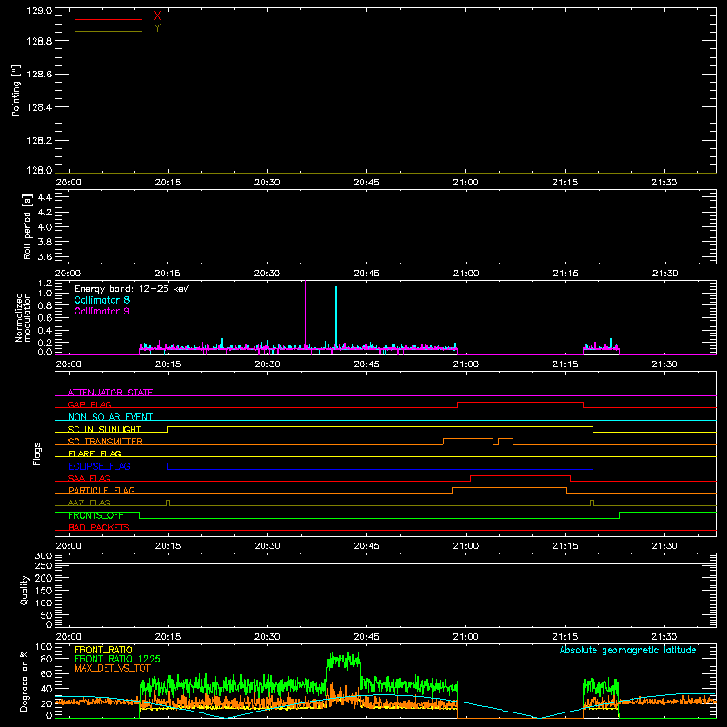Screen dimensions: 727x727
Task: Select the magenta Collimator 9 legend label
Action: (x=102, y=311)
